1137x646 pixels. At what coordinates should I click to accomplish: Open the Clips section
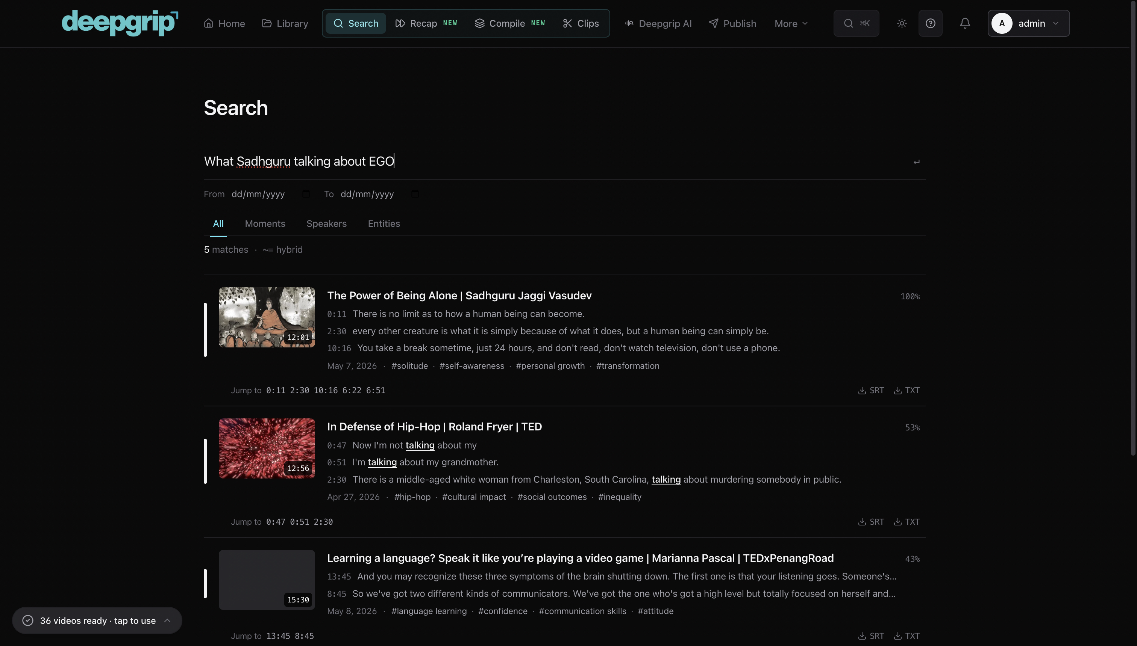pyautogui.click(x=581, y=24)
